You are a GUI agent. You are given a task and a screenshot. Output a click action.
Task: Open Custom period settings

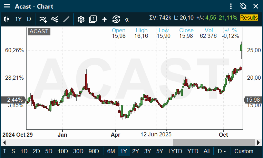tap(244, 151)
